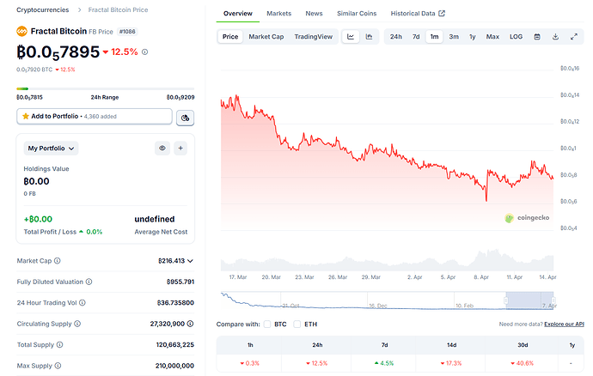Download chart data icon
This screenshot has height=376, width=593.
pyautogui.click(x=555, y=37)
